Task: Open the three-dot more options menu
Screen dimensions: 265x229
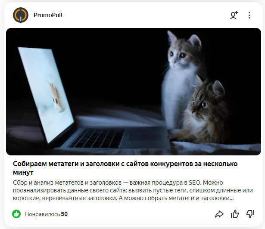Action: point(249,15)
